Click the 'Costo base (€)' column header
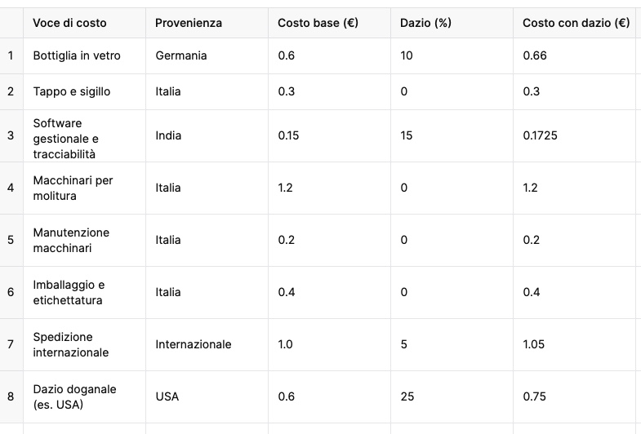Viewport: 641px width, 434px height. pos(318,23)
